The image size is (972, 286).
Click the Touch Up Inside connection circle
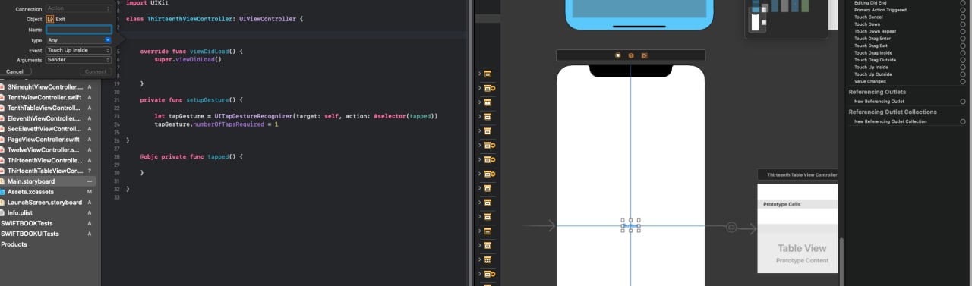(963, 68)
